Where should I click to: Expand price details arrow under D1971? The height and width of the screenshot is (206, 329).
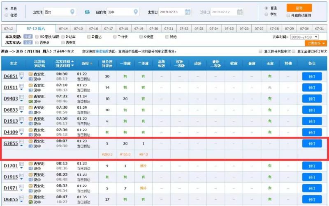tap(21, 190)
